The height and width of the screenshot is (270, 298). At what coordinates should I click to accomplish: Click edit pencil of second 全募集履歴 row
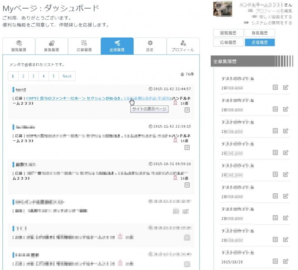click(286, 109)
